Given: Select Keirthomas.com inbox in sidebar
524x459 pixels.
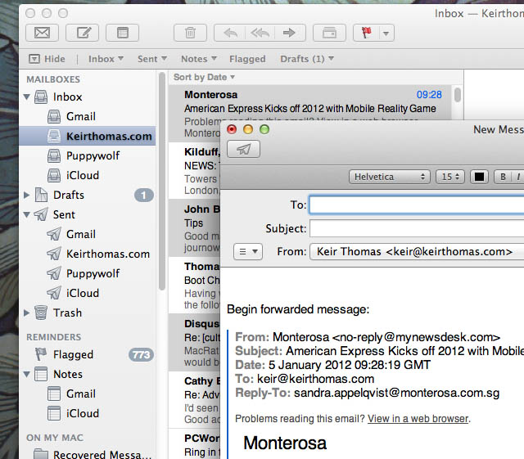Looking at the screenshot, I should [88, 136].
